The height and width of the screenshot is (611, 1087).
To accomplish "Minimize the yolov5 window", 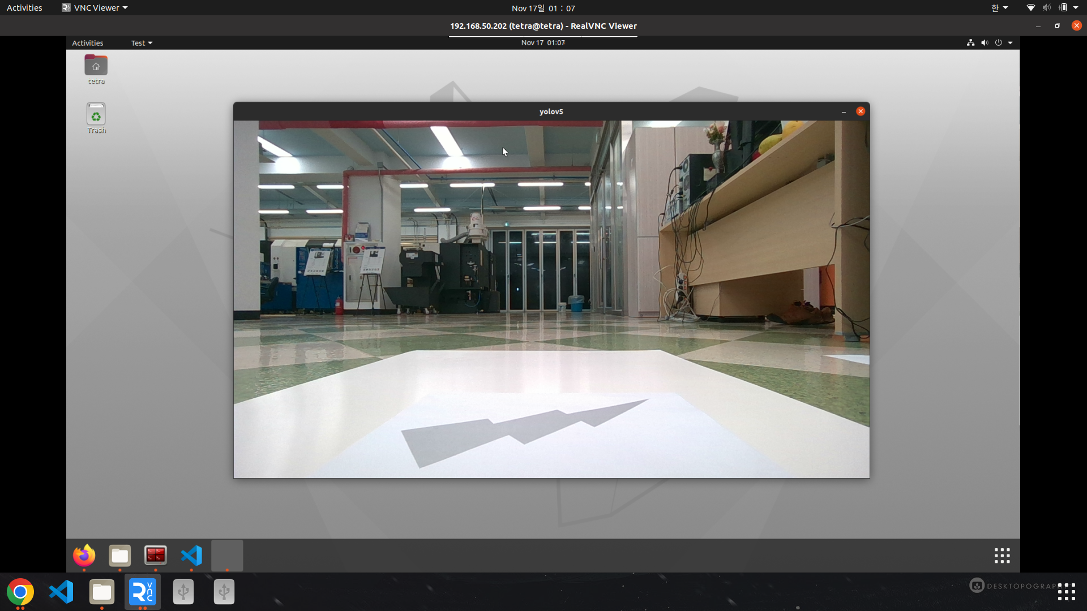I will [x=844, y=111].
